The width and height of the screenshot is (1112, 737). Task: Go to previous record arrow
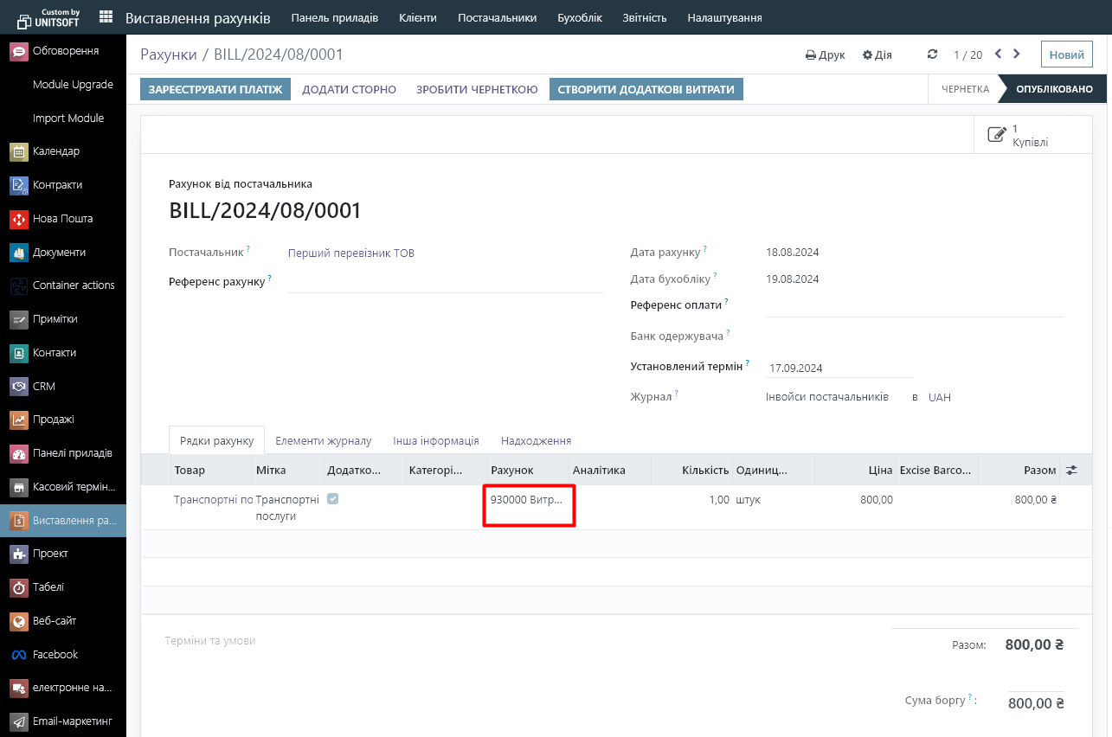998,54
